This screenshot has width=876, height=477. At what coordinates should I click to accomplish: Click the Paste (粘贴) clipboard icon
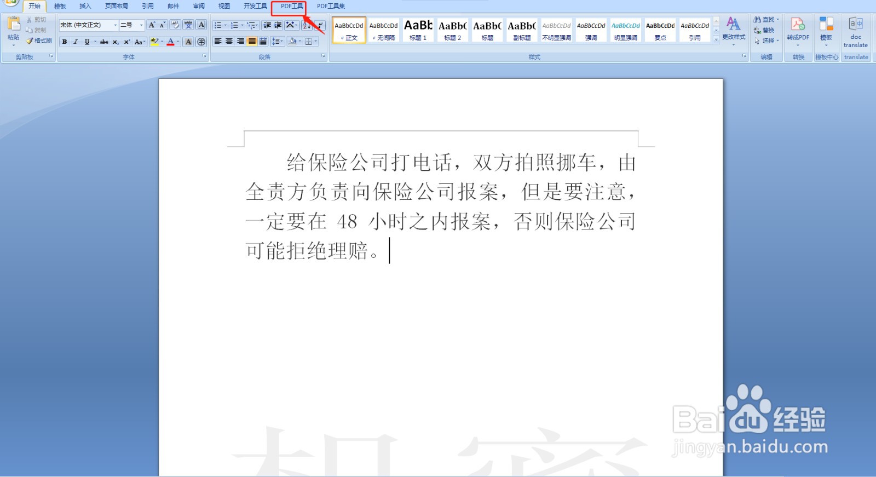14,24
